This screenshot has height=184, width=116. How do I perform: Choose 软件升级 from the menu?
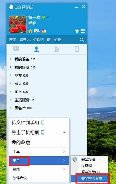pyautogui.click(x=39, y=178)
